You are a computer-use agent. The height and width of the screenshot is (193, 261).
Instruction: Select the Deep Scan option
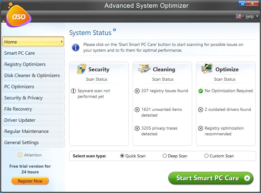175,156
